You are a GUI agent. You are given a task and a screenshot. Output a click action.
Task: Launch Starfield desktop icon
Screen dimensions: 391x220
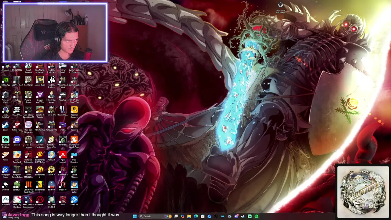click(x=51, y=186)
